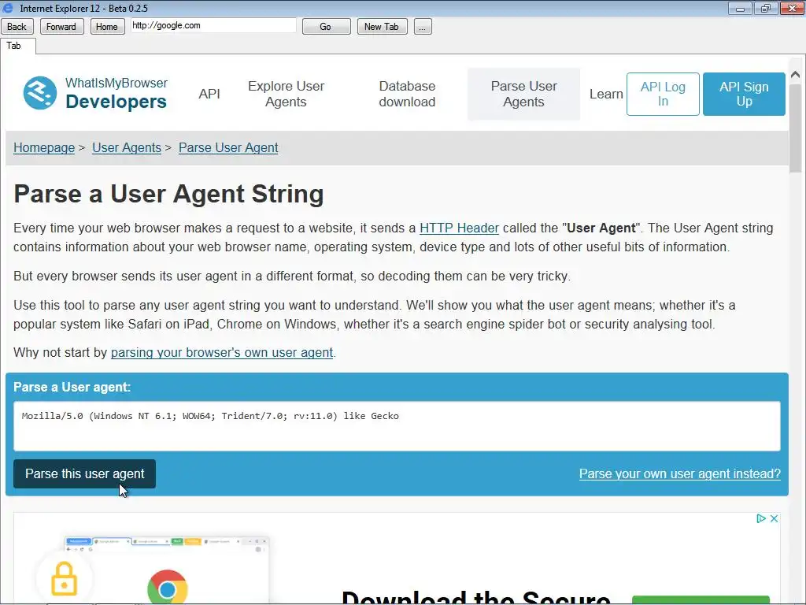Open a New Tab
The height and width of the screenshot is (605, 806).
(382, 27)
